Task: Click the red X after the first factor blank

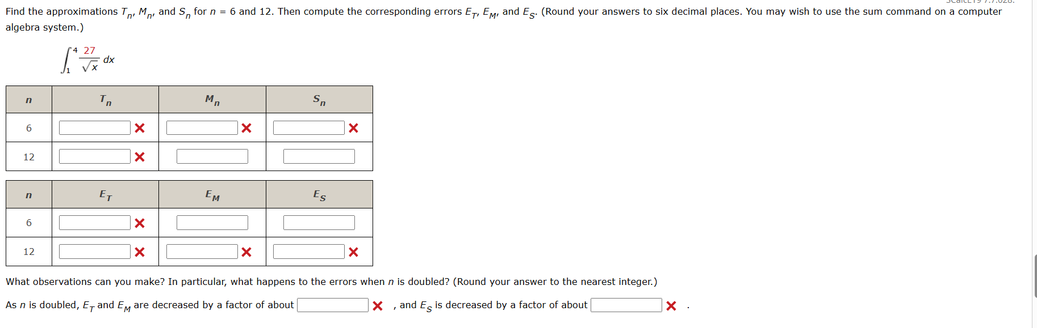Action: pos(377,305)
